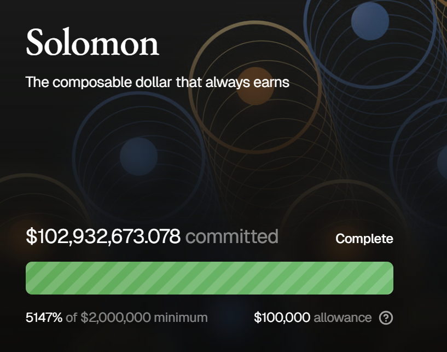The height and width of the screenshot is (352, 447).
Task: Click the "Solomon" title heading
Action: pyautogui.click(x=92, y=43)
